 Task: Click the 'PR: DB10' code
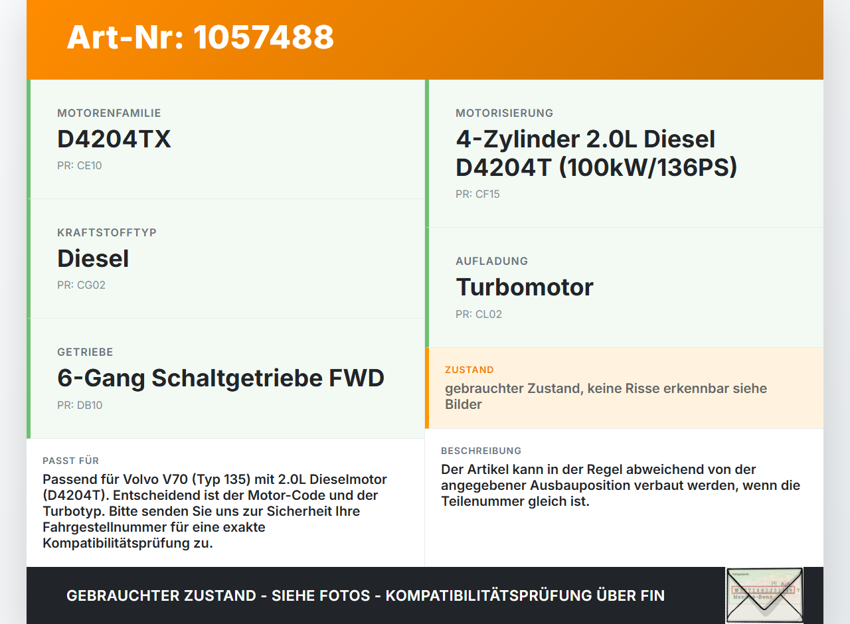click(x=80, y=406)
